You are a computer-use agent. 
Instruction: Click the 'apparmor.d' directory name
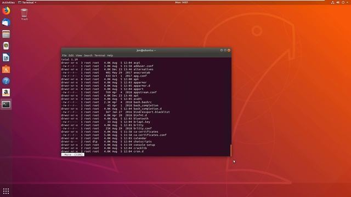[141, 86]
